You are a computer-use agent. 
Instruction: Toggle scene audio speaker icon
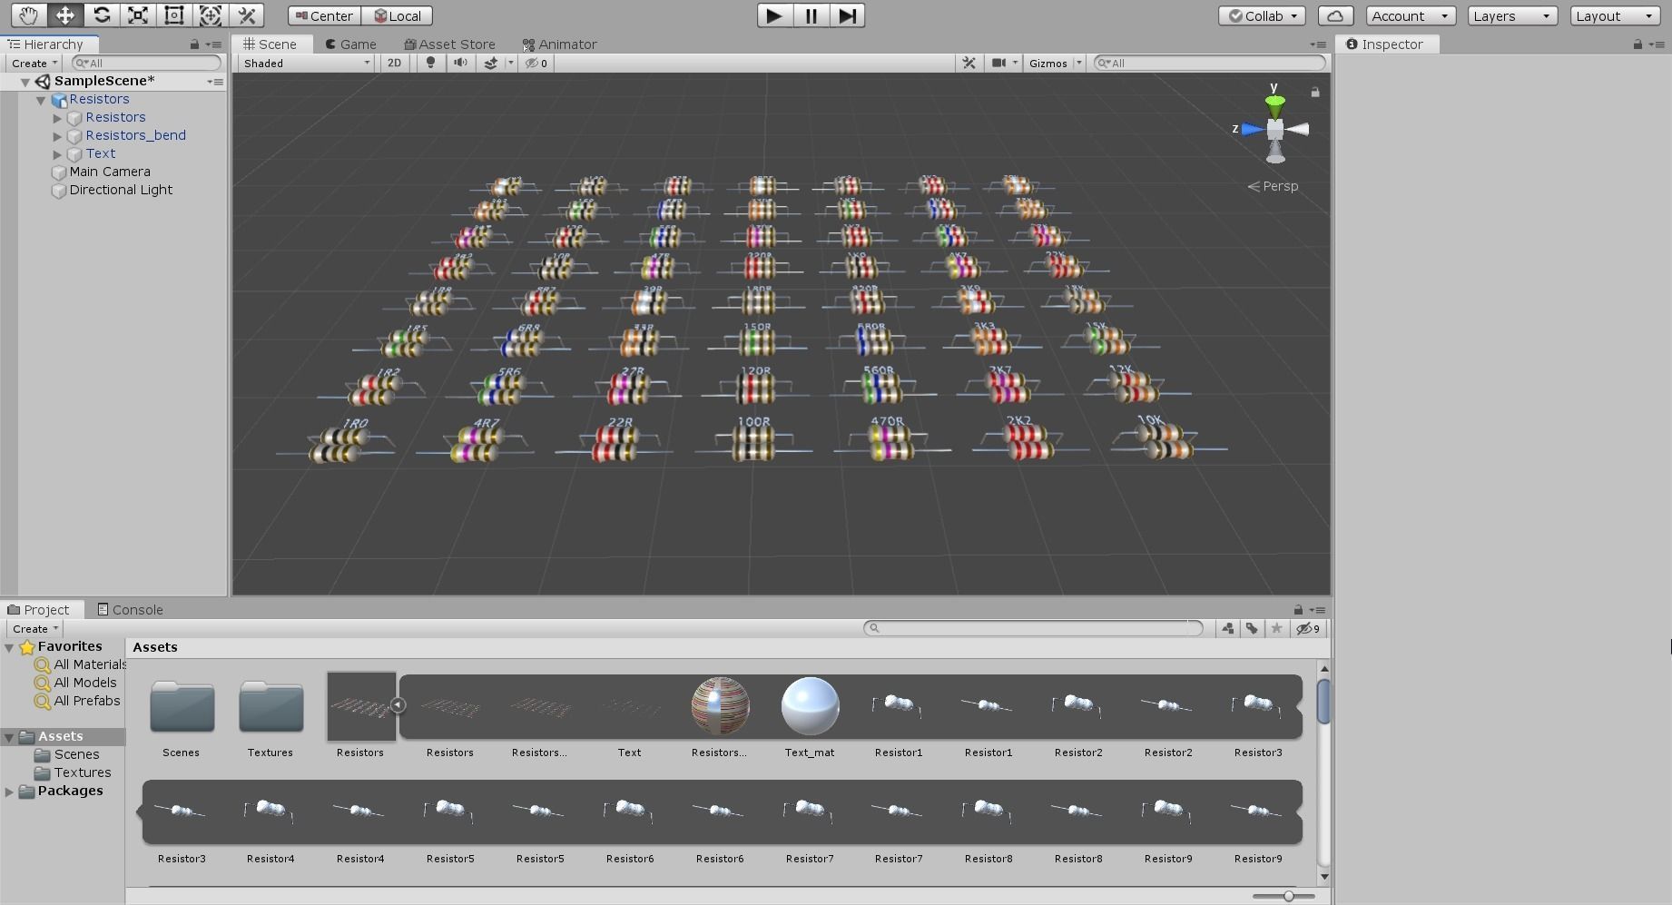[461, 63]
